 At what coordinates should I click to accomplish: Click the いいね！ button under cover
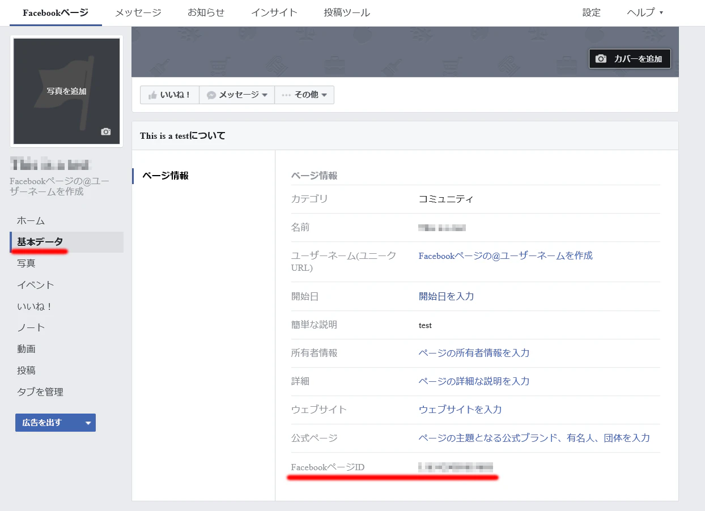pos(169,95)
